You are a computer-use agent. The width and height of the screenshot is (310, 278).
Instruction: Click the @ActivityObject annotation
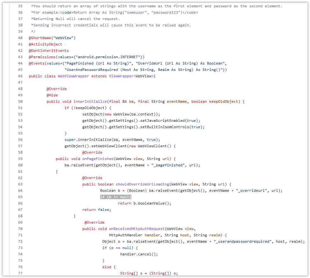click(45, 44)
